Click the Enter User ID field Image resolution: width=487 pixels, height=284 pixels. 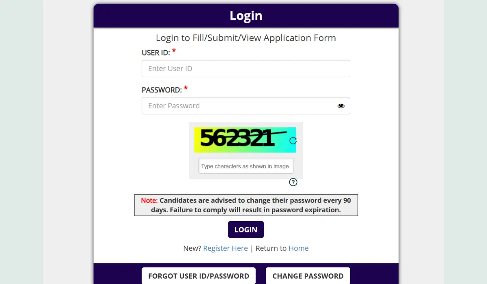[246, 69]
